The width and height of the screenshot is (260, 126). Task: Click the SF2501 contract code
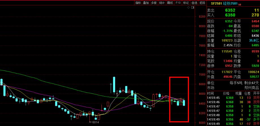pos(216,3)
